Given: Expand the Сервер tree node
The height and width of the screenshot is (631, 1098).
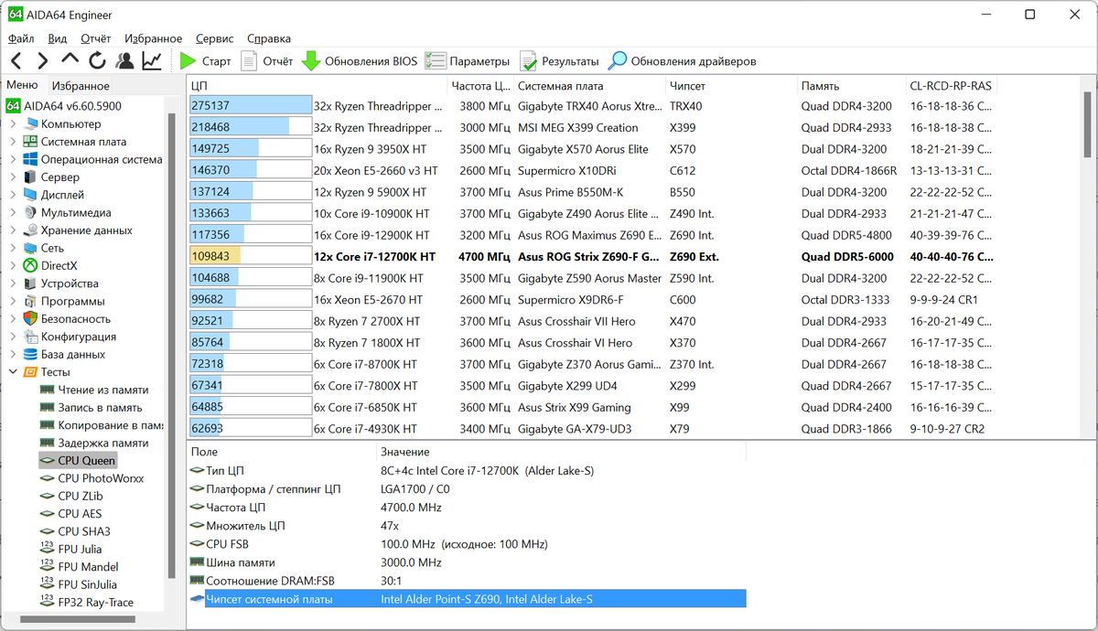Looking at the screenshot, I should [13, 176].
